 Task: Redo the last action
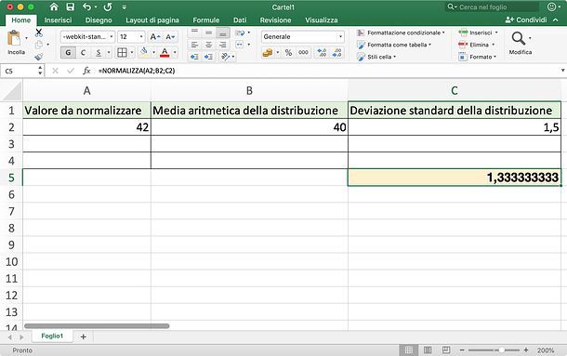108,7
